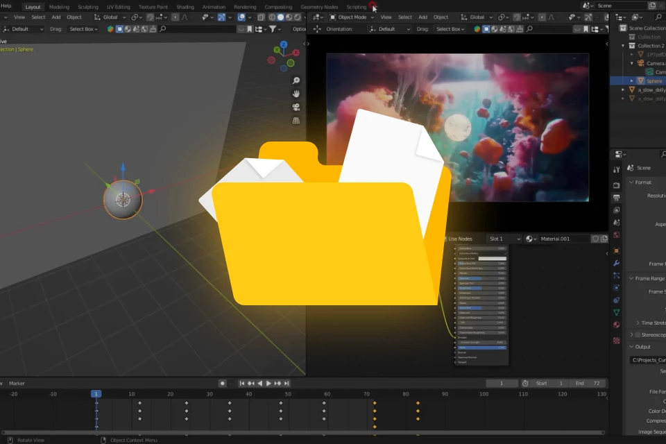Switch to the Modeling workspace tab
The image size is (666, 444).
pos(59,7)
